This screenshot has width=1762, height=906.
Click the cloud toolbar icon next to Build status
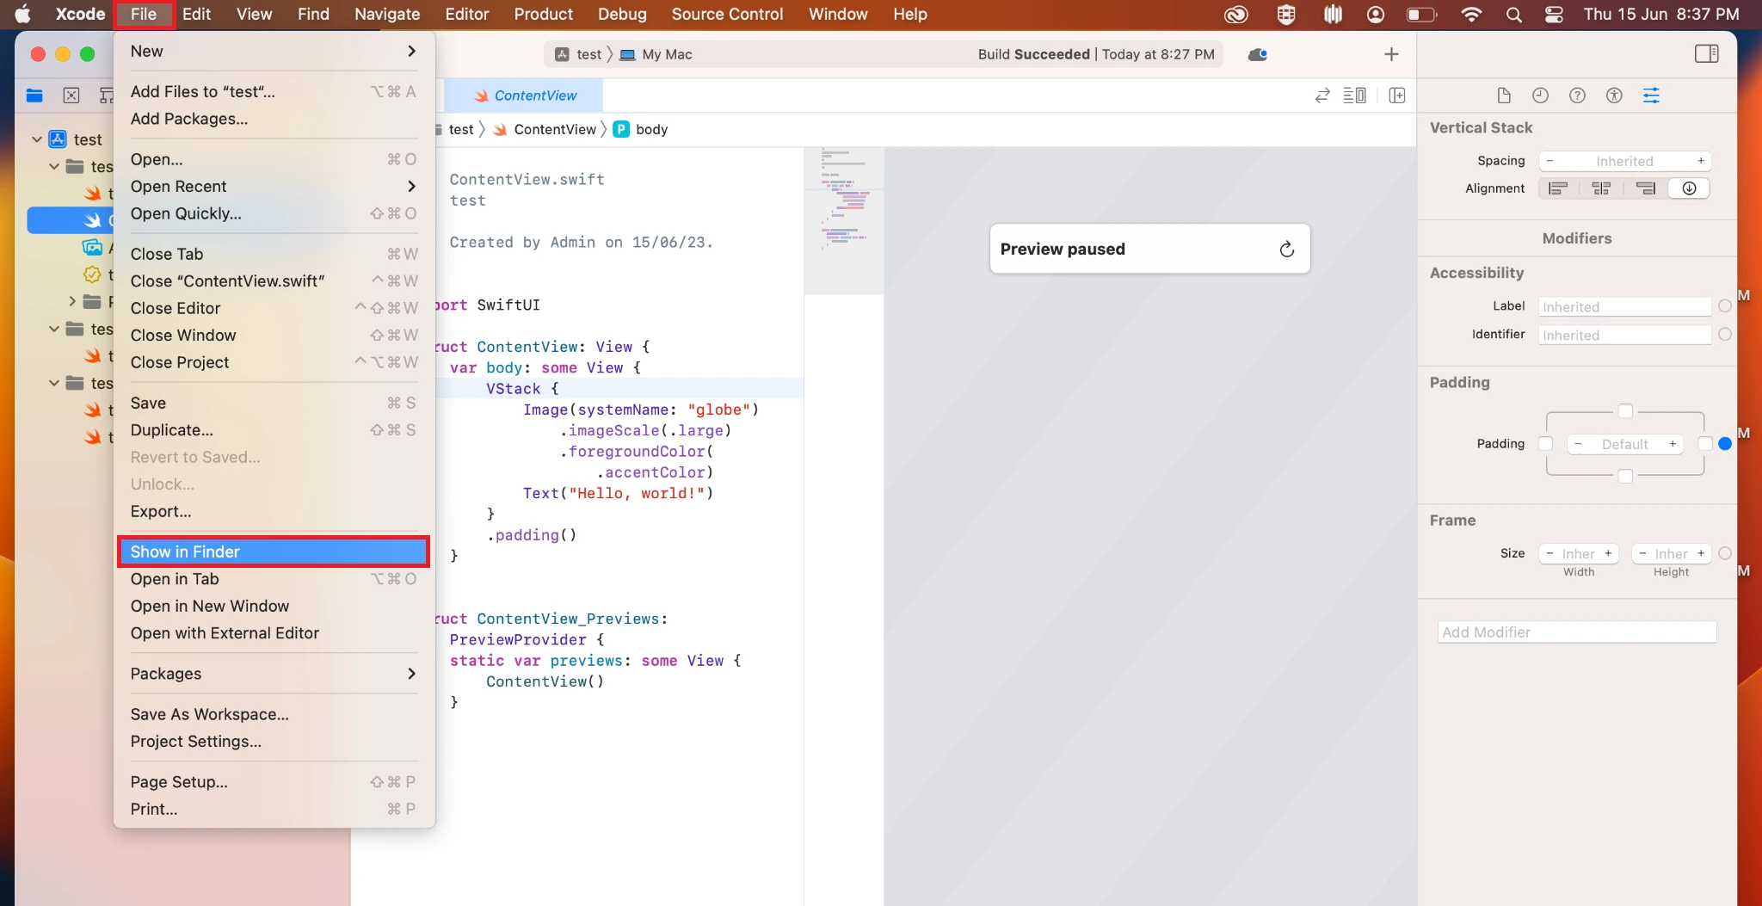point(1257,54)
